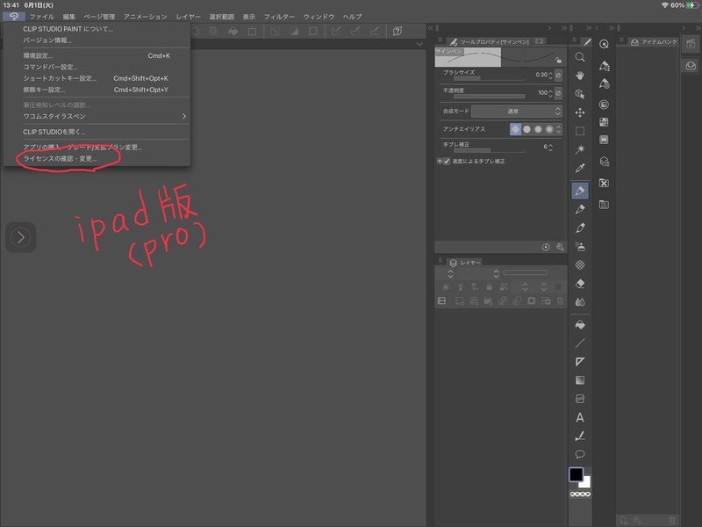Adjust the brush size stepper arrows

(x=550, y=75)
